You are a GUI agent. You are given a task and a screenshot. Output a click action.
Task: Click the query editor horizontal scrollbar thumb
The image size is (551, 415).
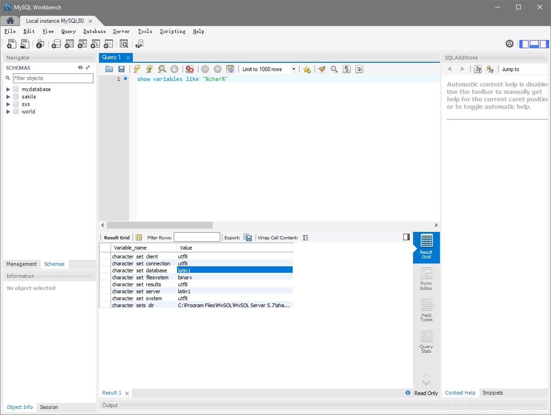pos(159,225)
